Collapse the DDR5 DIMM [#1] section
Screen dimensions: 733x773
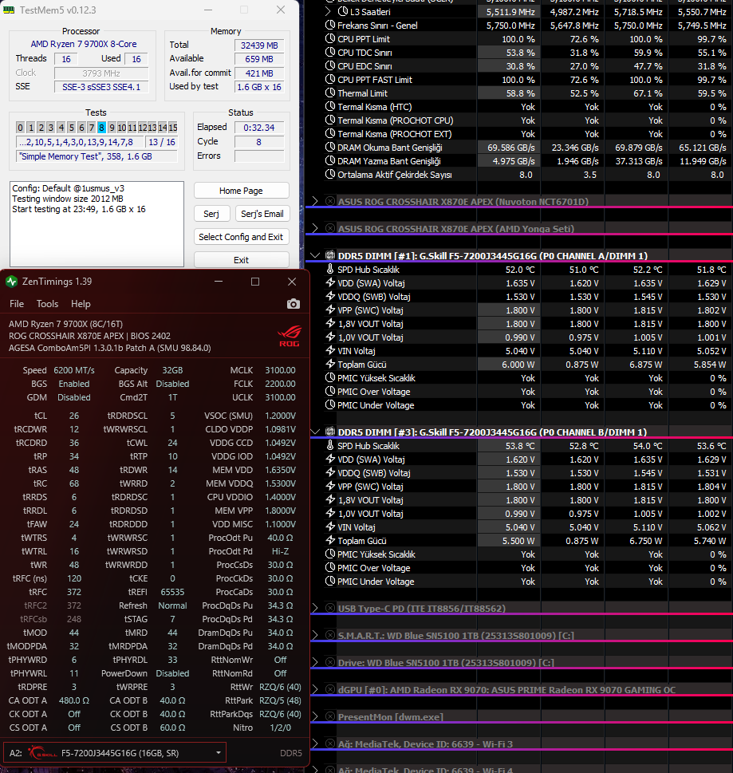pos(315,255)
